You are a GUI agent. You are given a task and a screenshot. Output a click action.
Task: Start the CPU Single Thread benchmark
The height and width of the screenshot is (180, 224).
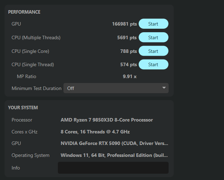pyautogui.click(x=154, y=64)
